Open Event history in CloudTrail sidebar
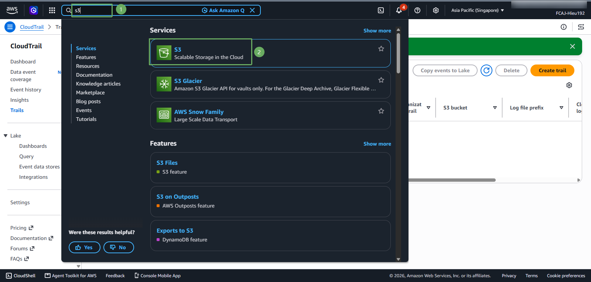 tap(26, 90)
